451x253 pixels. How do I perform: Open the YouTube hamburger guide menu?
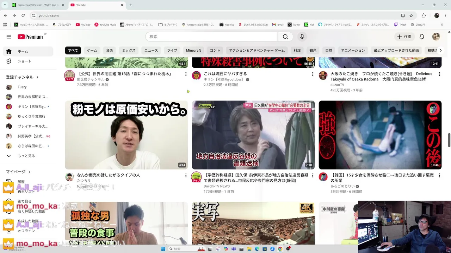click(x=9, y=37)
